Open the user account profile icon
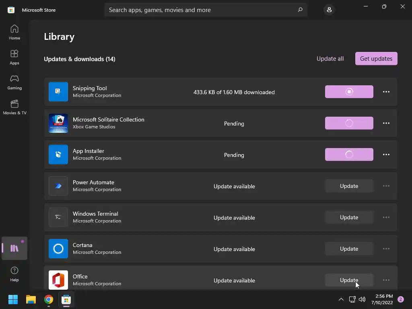Screen dimensions: 412x309 pos(329,10)
